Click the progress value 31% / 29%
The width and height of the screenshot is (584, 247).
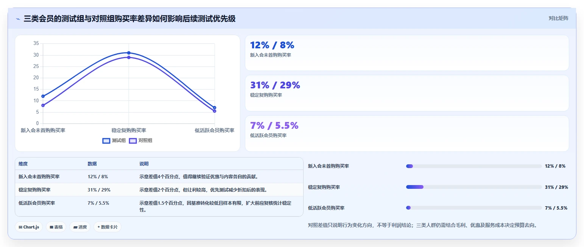click(x=556, y=187)
